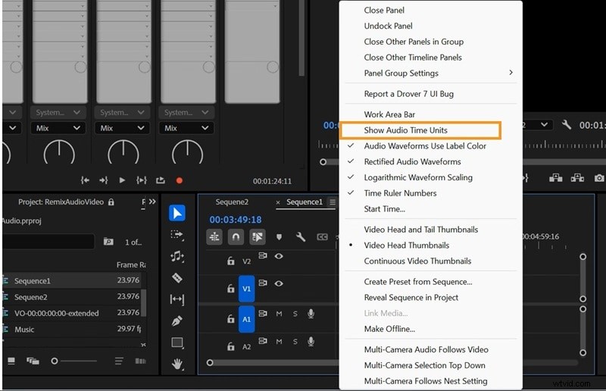Click the Export Frame camera icon
The height and width of the screenshot is (391, 606).
[x=599, y=178]
